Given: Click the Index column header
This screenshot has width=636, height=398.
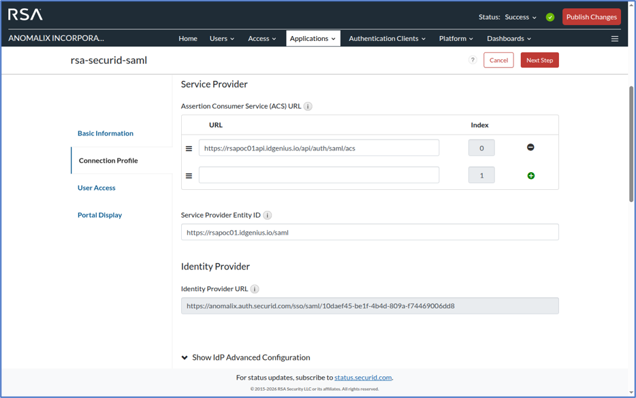Looking at the screenshot, I should [x=479, y=125].
